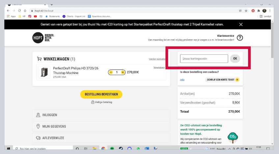Select the Check-out browser tab

tap(27, 5)
